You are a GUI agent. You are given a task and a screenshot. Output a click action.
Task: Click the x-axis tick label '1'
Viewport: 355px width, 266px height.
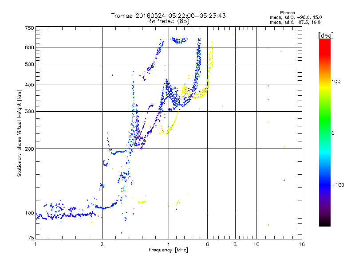click(35, 244)
